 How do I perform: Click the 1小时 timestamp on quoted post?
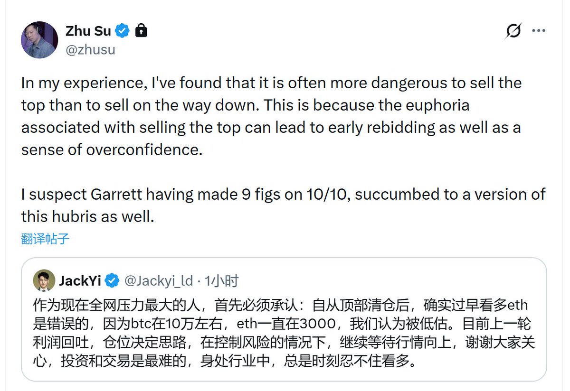(x=221, y=281)
